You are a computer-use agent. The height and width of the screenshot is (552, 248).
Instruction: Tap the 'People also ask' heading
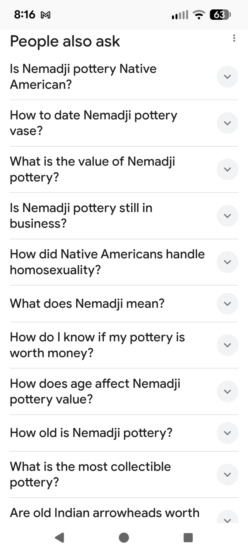(x=65, y=41)
